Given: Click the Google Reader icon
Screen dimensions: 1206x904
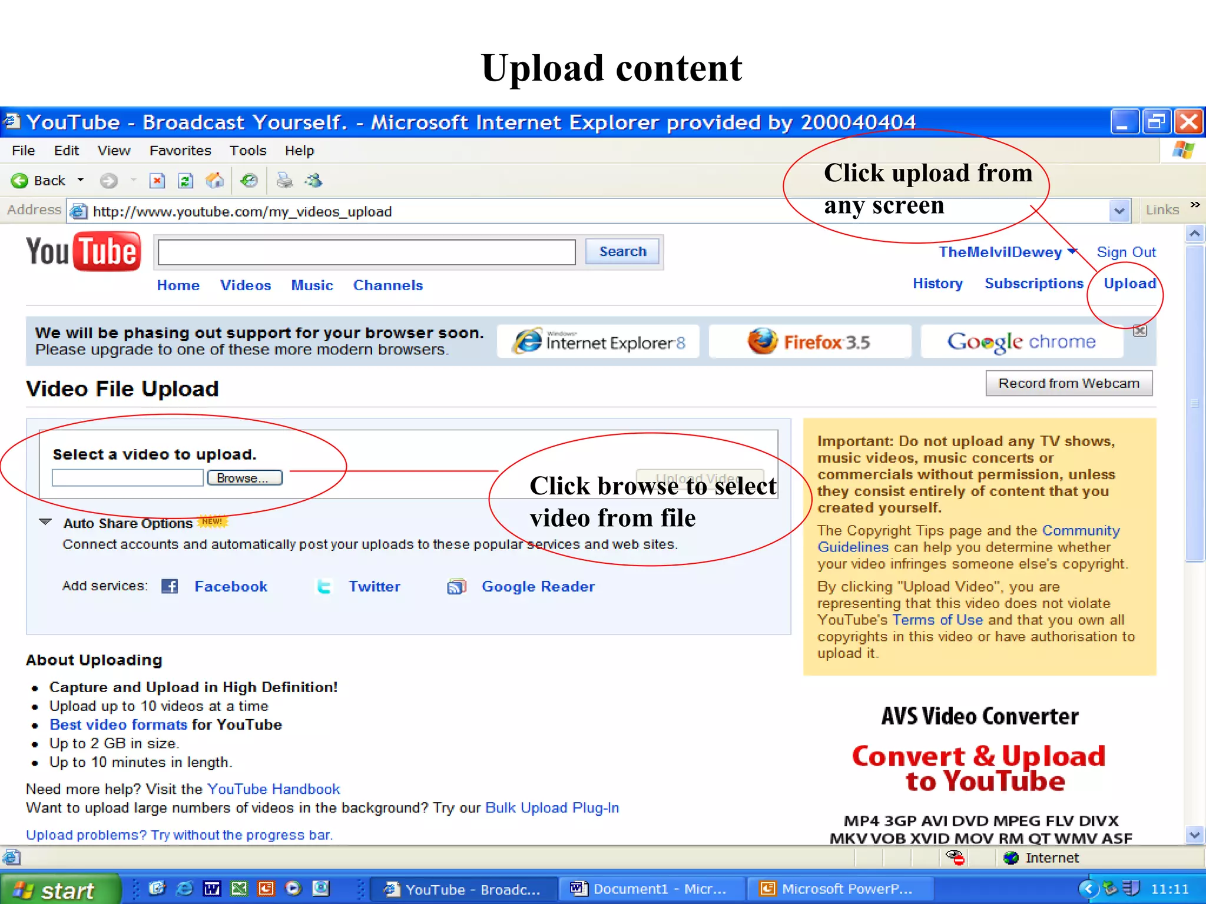Looking at the screenshot, I should point(456,586).
